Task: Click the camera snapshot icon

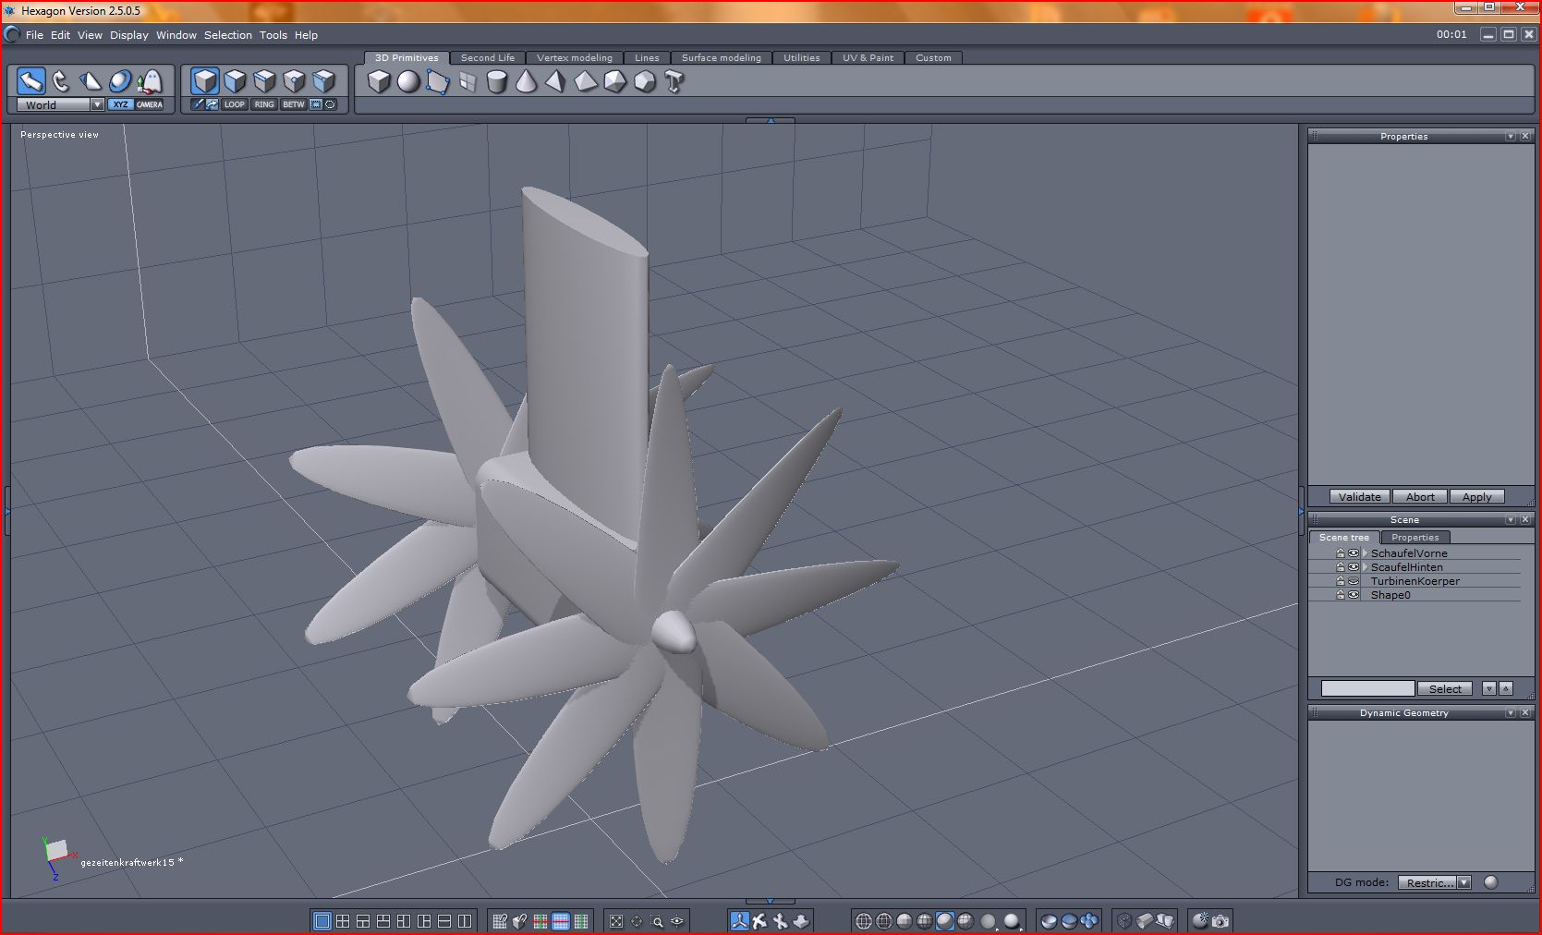Action: pyautogui.click(x=1220, y=921)
